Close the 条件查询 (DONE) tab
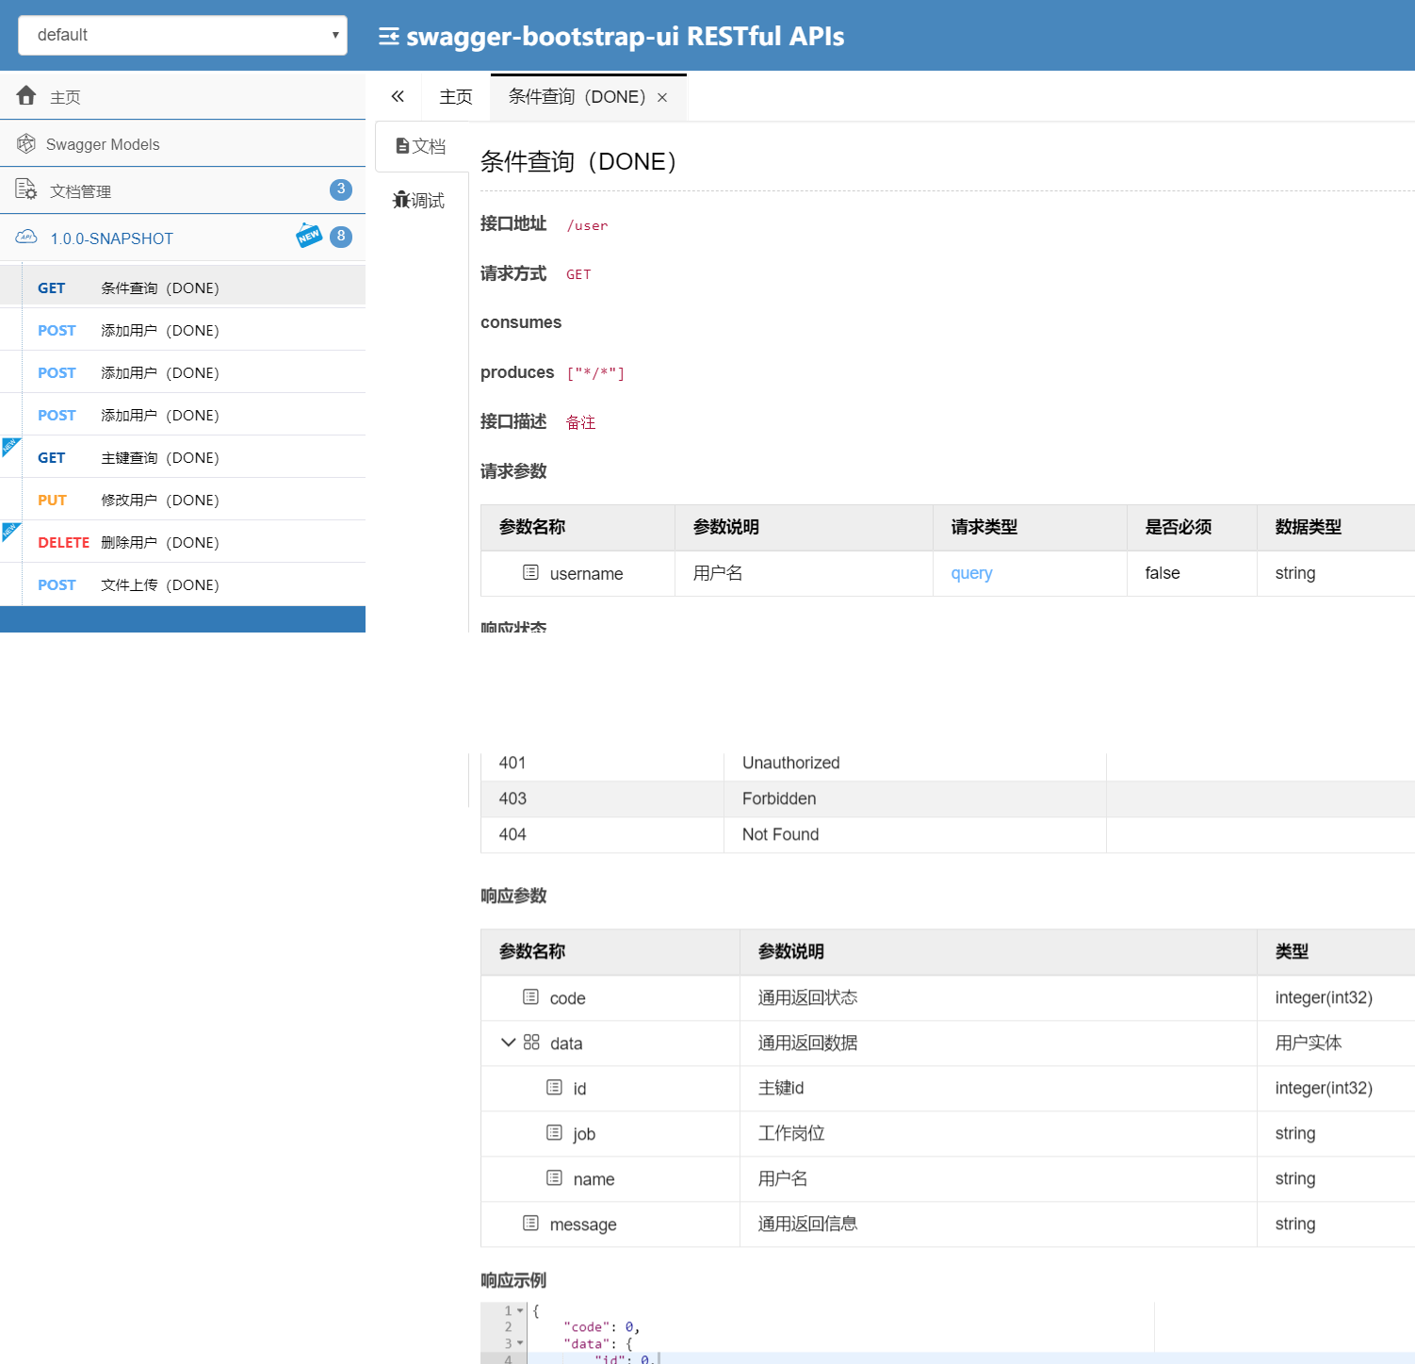This screenshot has width=1415, height=1364. tap(662, 98)
